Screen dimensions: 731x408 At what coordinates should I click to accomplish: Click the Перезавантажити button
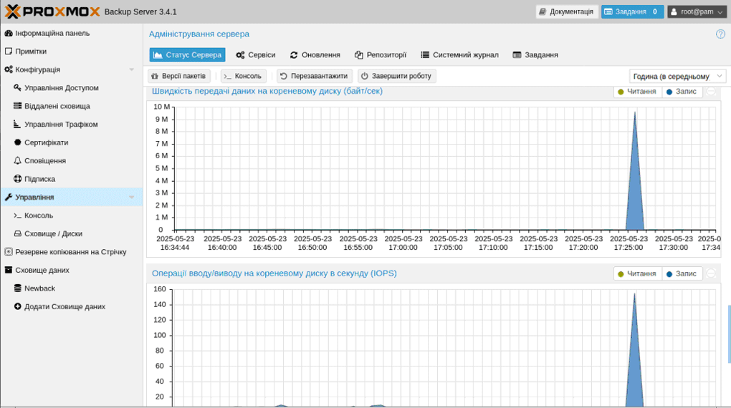[x=314, y=76]
